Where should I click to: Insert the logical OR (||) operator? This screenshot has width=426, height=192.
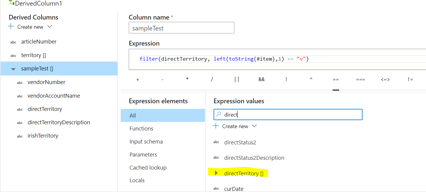[236, 80]
